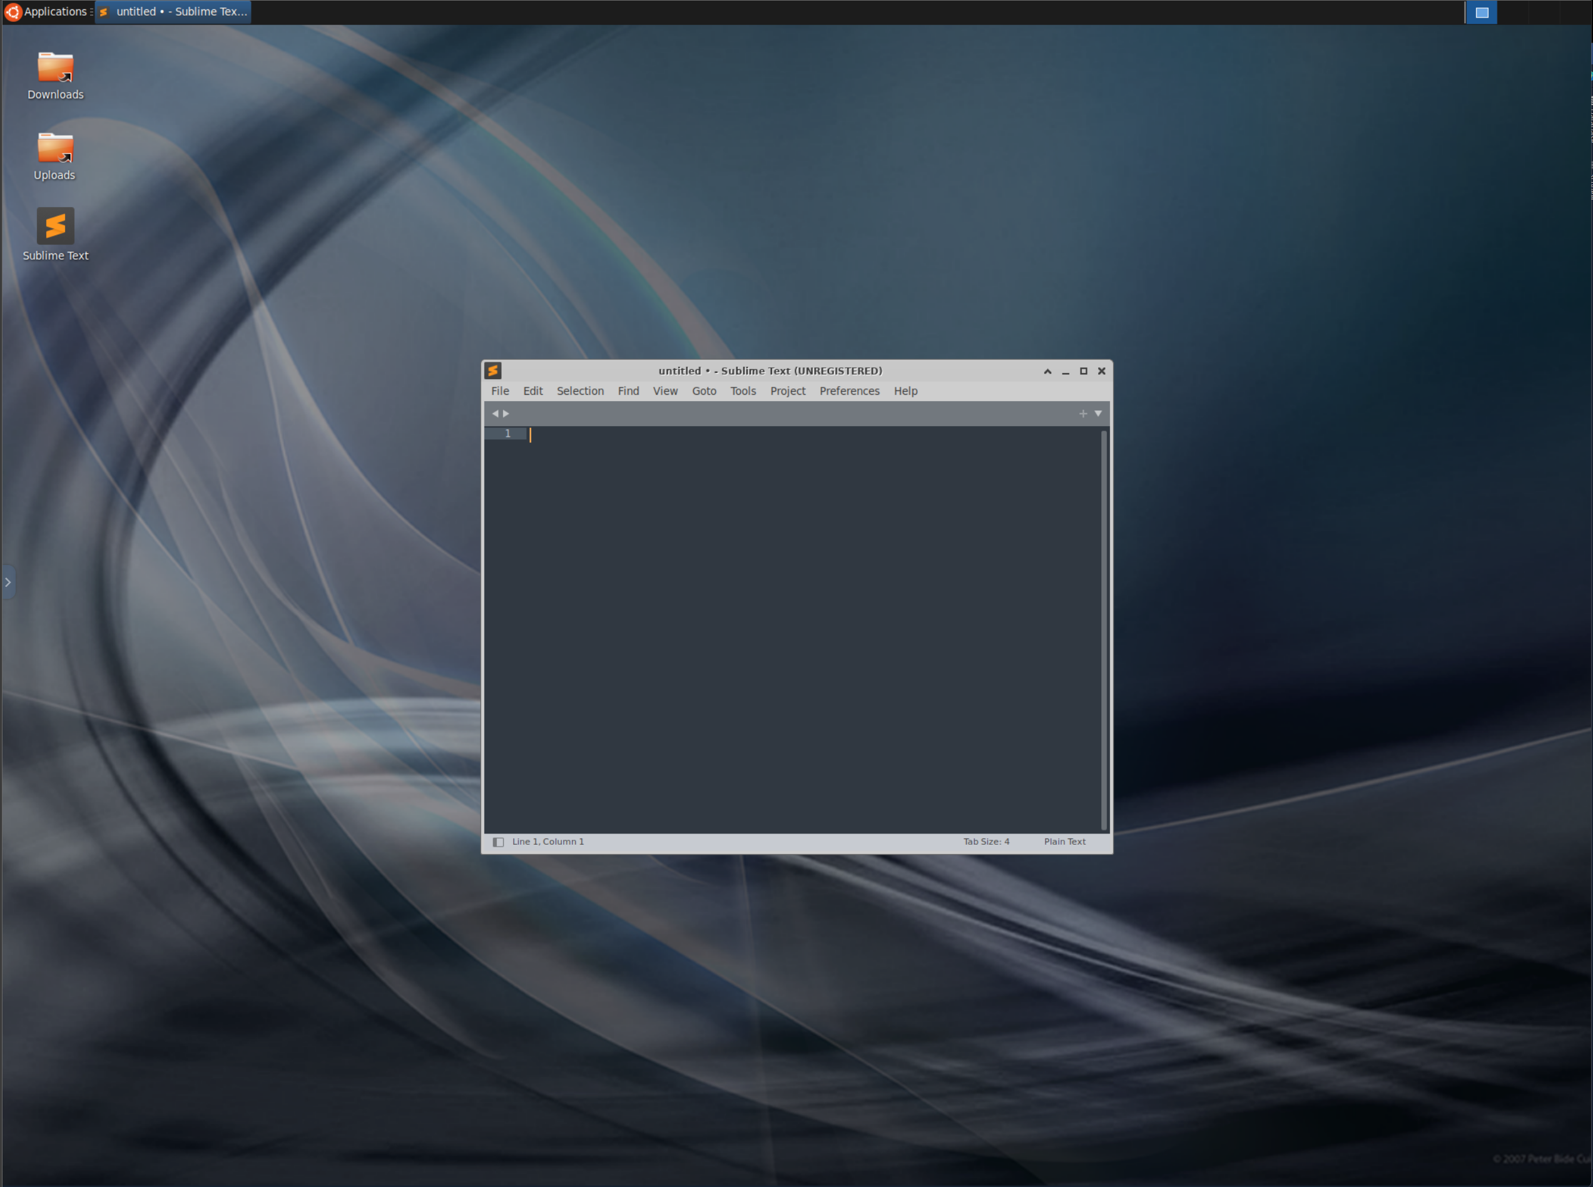Click the editor's vertical scrollbar

(x=1104, y=629)
